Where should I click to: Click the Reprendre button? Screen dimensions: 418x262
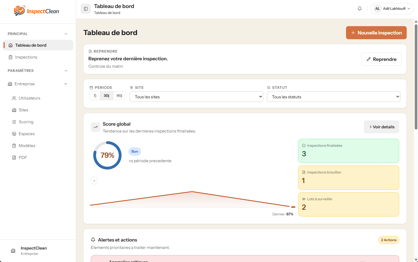pos(381,59)
